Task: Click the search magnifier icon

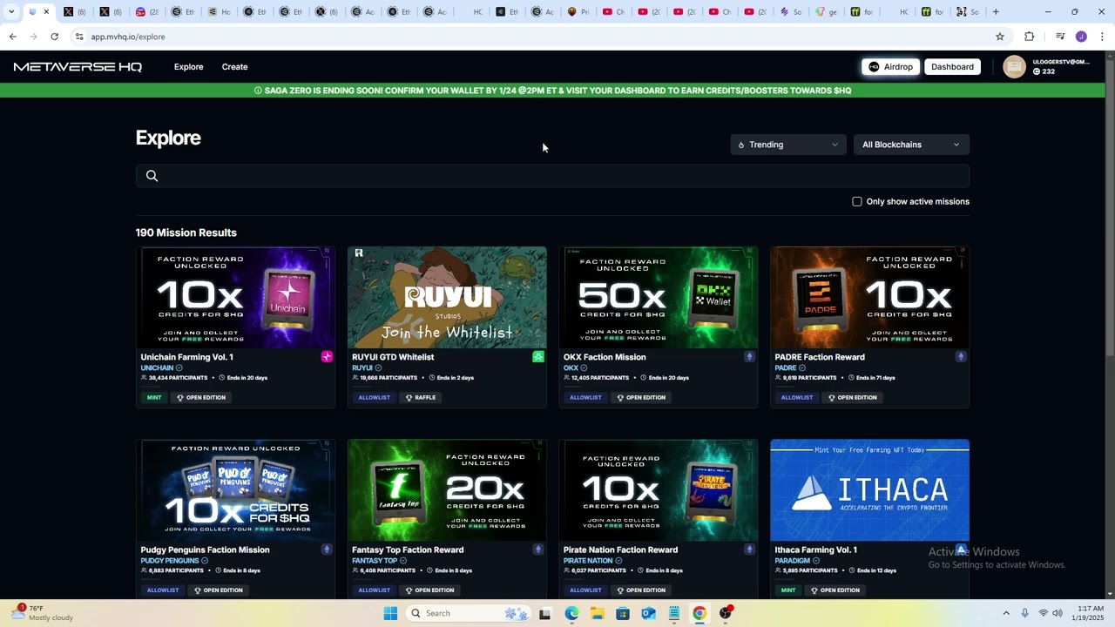Action: [x=152, y=176]
